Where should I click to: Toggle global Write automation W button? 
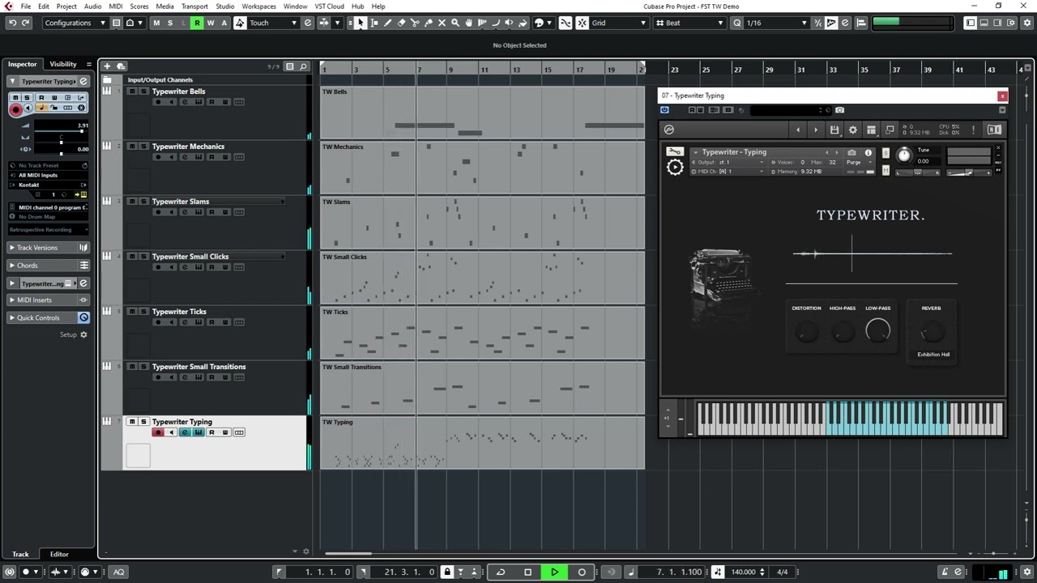tap(211, 23)
